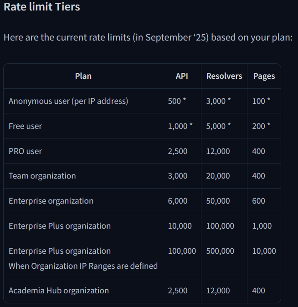The height and width of the screenshot is (307, 298).
Task: Click the paragraph mentioning September '25
Action: point(148,37)
